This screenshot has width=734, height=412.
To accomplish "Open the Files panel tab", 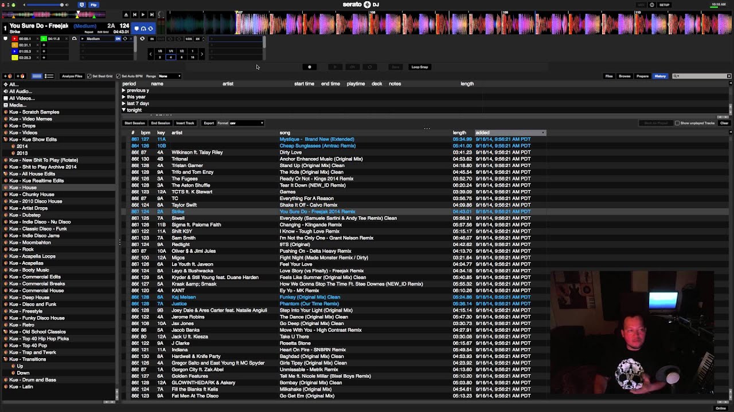I will [x=609, y=76].
